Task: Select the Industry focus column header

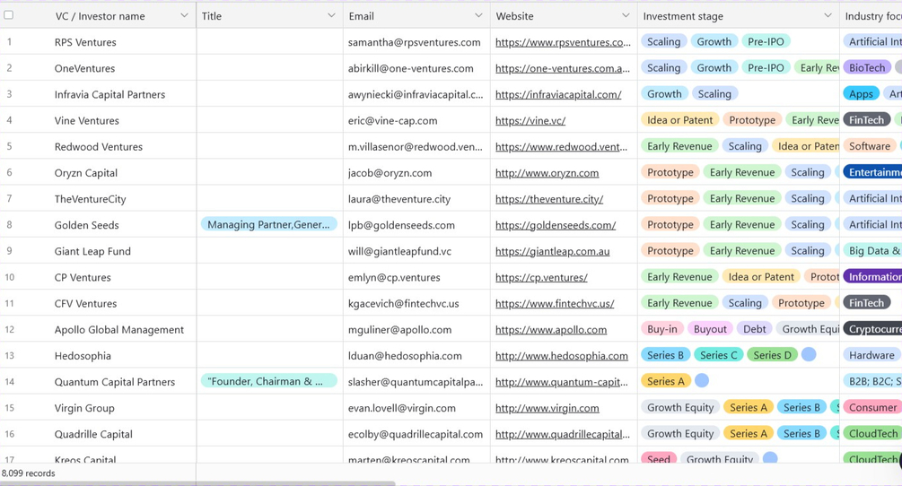Action: (871, 16)
